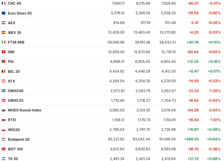
Task: Open the Euro Stoxx 50 index page
Action: [x=20, y=13]
